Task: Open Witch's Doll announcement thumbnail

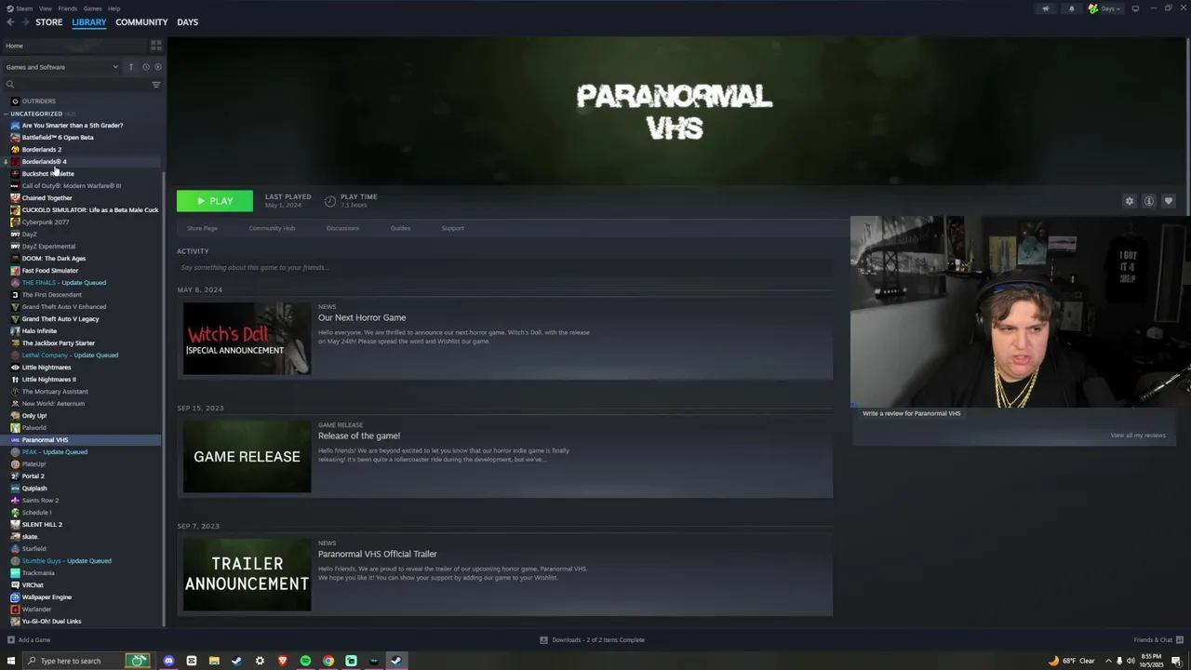Action: [247, 339]
